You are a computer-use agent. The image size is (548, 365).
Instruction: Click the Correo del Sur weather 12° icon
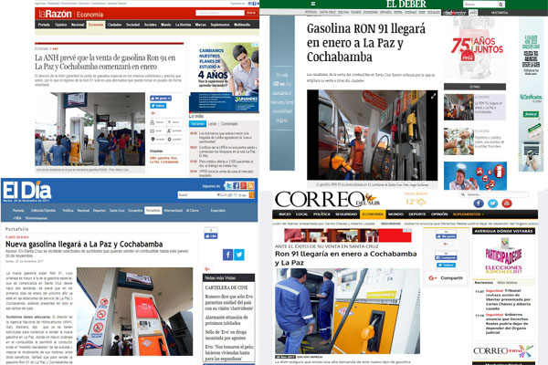point(416,202)
